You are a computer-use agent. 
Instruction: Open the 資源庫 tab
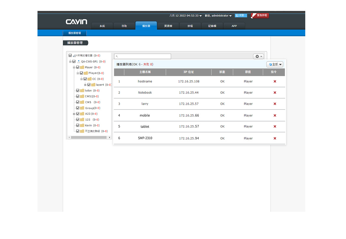[x=168, y=26]
